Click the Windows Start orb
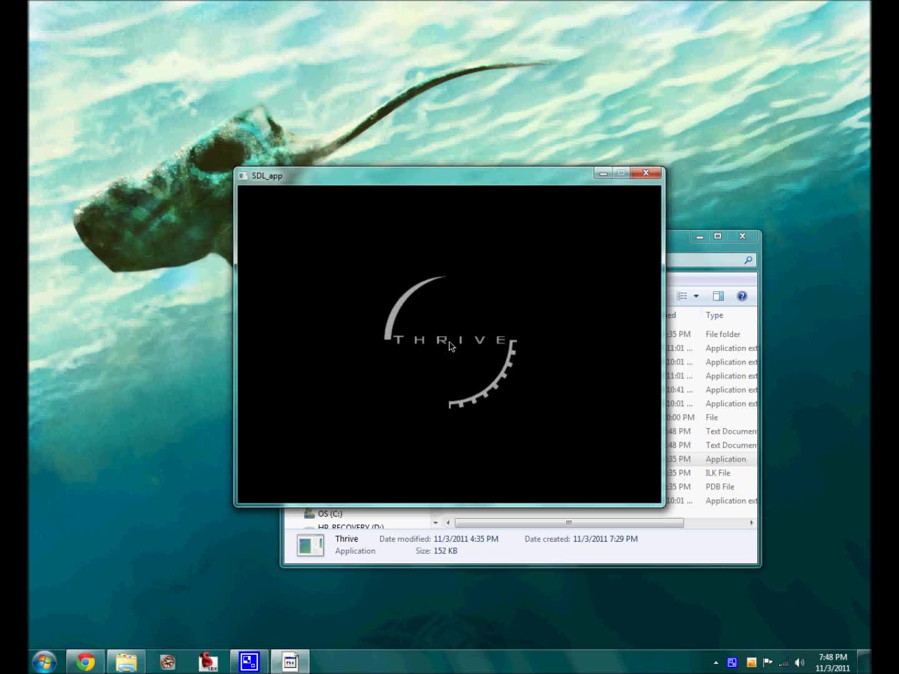899x674 pixels. pos(44,662)
